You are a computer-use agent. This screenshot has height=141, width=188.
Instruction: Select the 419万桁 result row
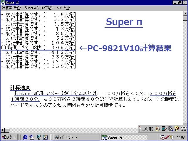point(38,52)
